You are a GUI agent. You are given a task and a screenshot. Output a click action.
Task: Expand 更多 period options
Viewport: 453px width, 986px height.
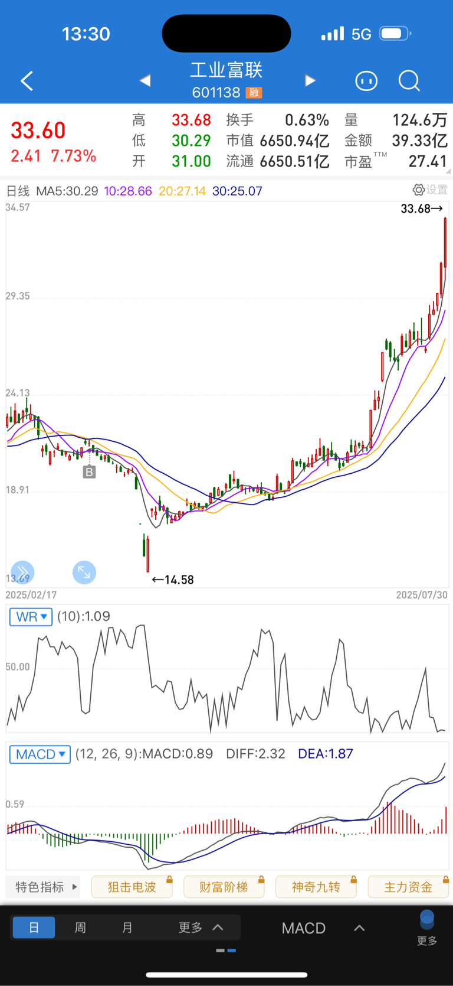pos(201,928)
